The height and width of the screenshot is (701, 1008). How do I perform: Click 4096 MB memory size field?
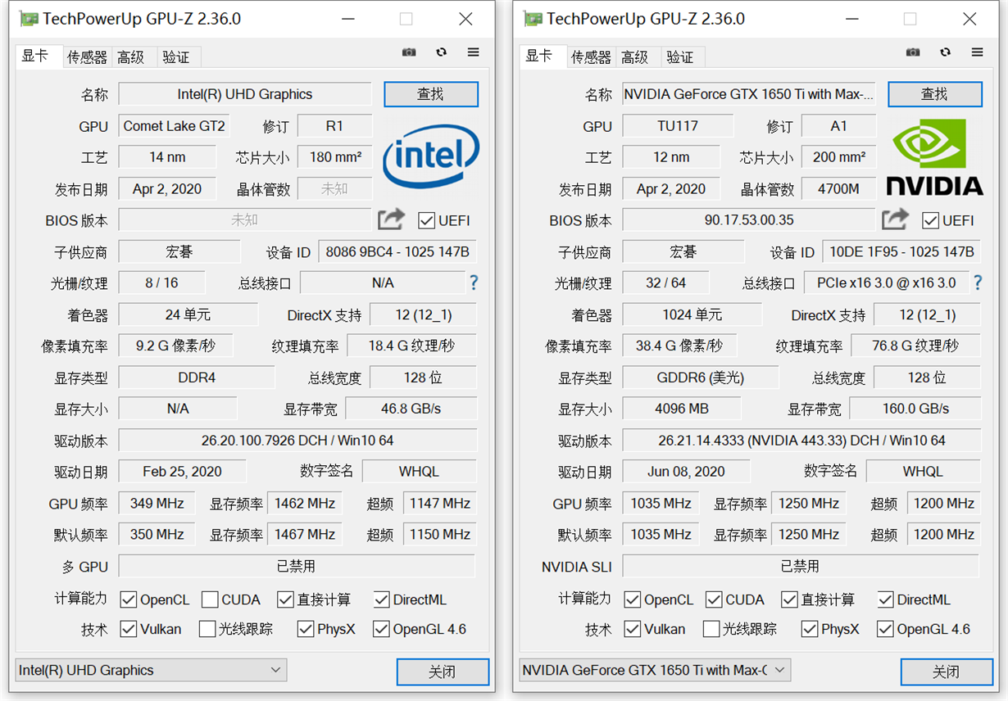coord(682,409)
